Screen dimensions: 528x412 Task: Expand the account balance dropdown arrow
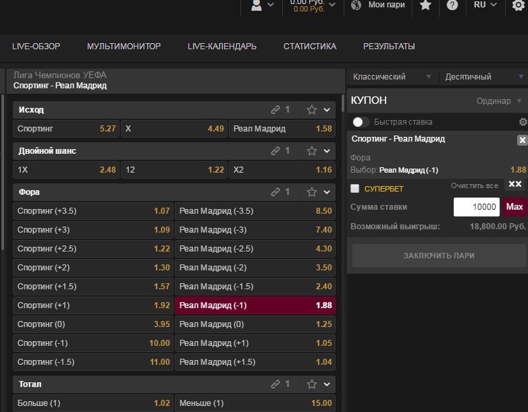332,4
